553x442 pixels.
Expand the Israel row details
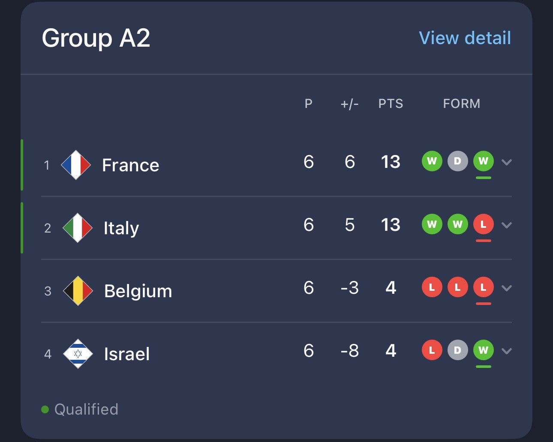tap(507, 351)
